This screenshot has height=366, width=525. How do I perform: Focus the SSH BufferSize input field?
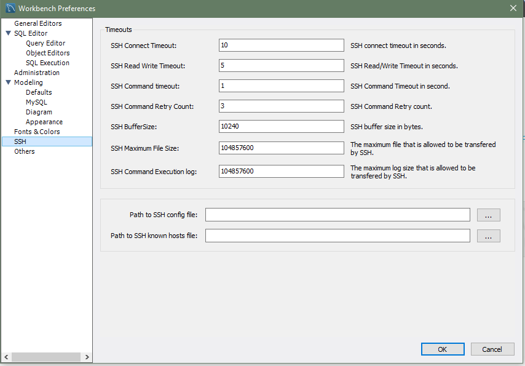(x=281, y=127)
